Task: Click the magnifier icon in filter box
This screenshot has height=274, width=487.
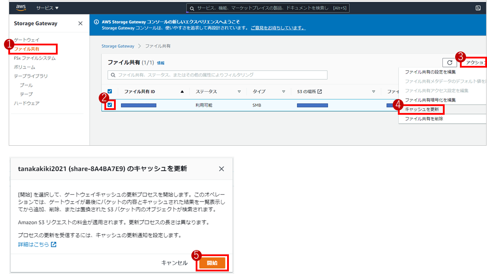Action: pyautogui.click(x=113, y=75)
